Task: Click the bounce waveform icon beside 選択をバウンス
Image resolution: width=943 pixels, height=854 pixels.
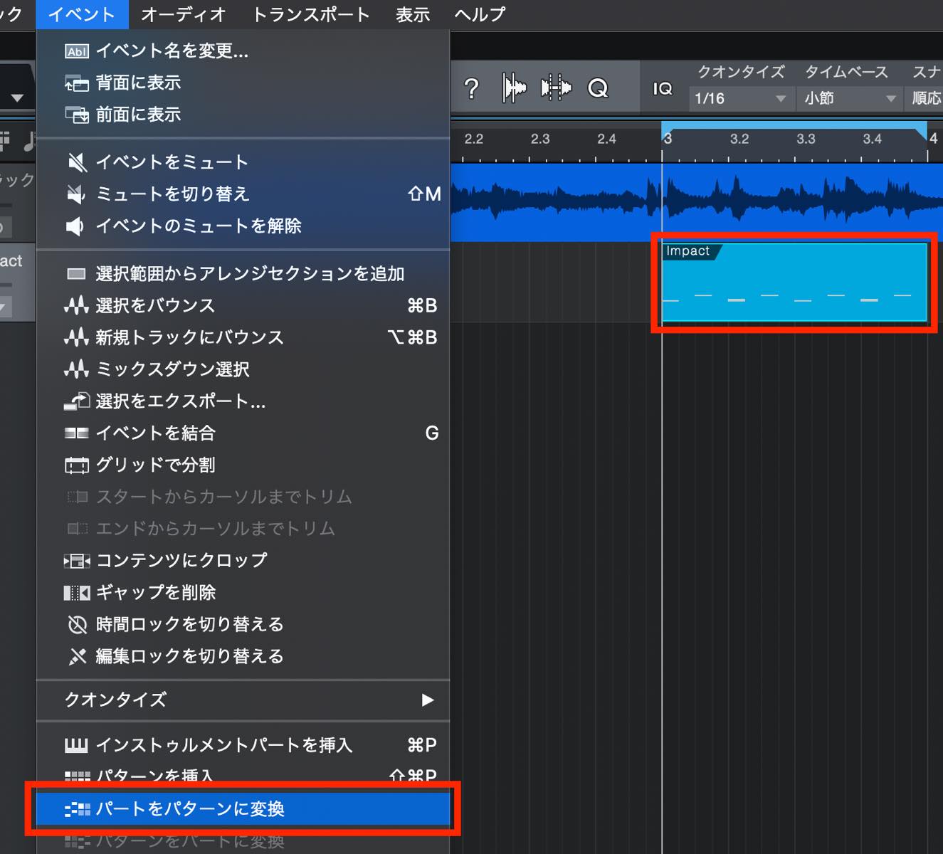Action: pyautogui.click(x=76, y=306)
